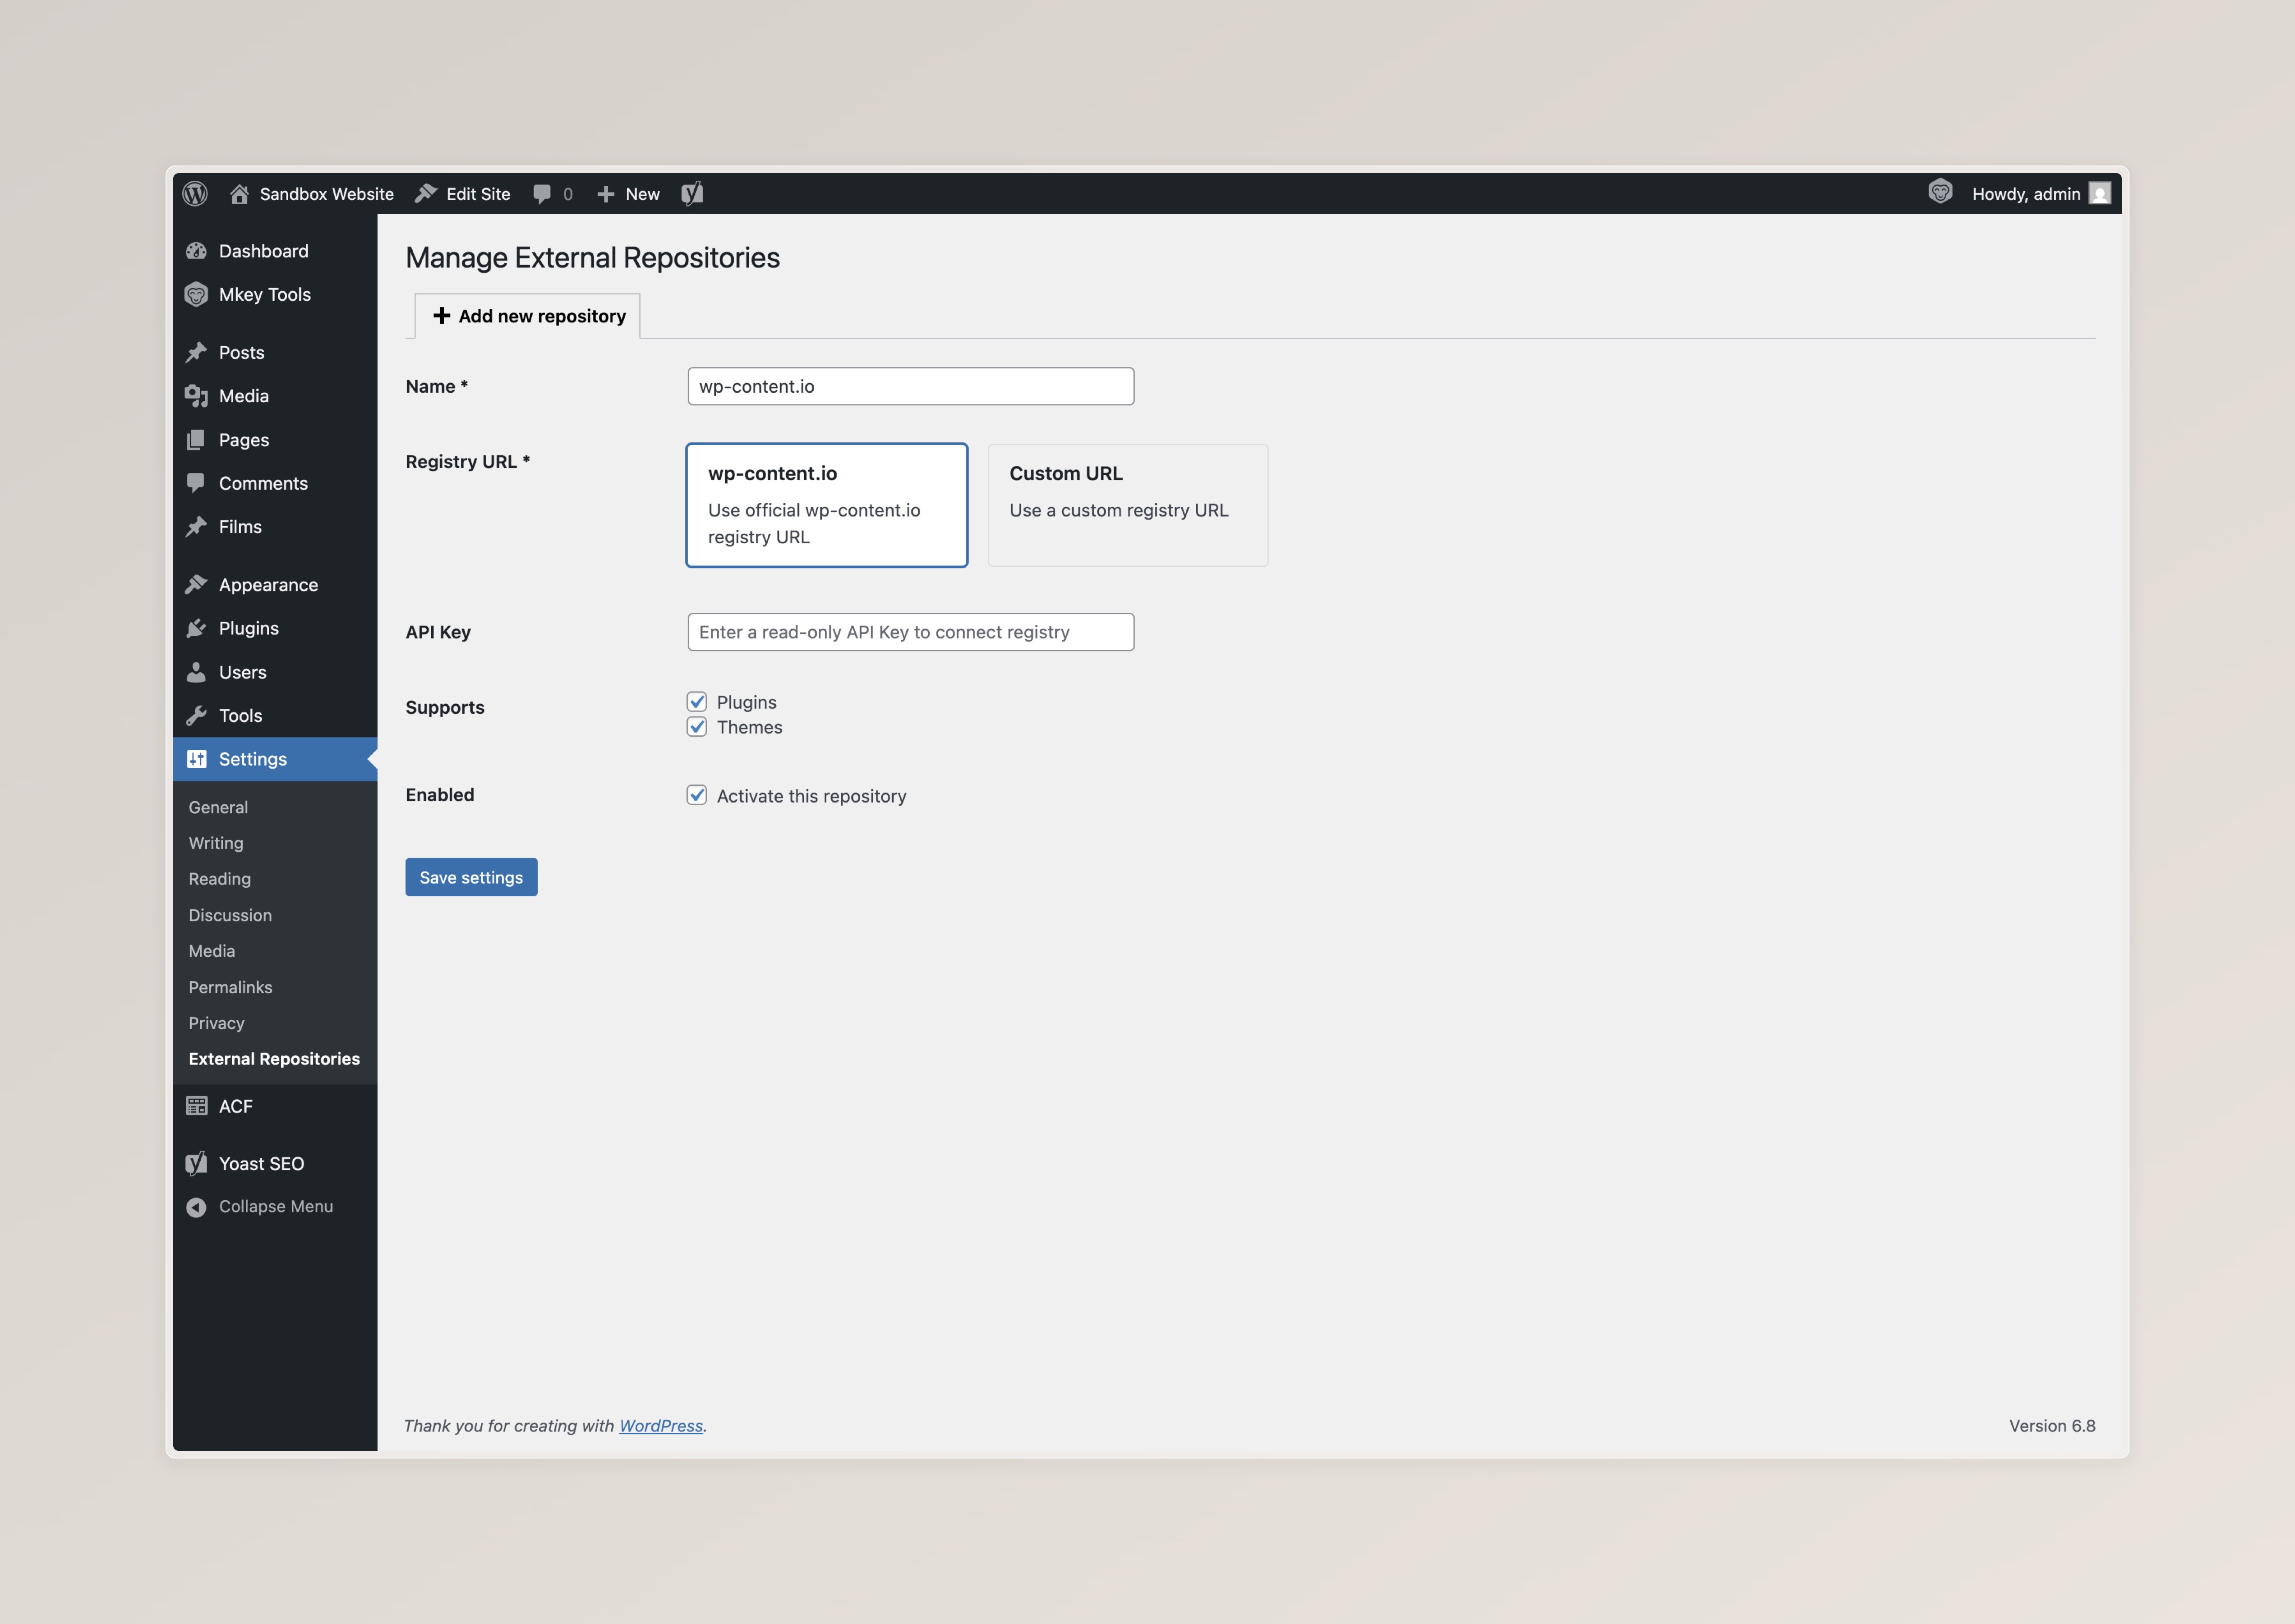Select the wp-content.io registry URL option
This screenshot has width=2295, height=1624.
827,505
